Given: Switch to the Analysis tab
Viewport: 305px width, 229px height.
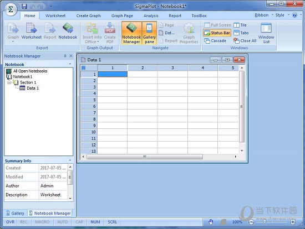Looking at the screenshot, I should [x=151, y=15].
